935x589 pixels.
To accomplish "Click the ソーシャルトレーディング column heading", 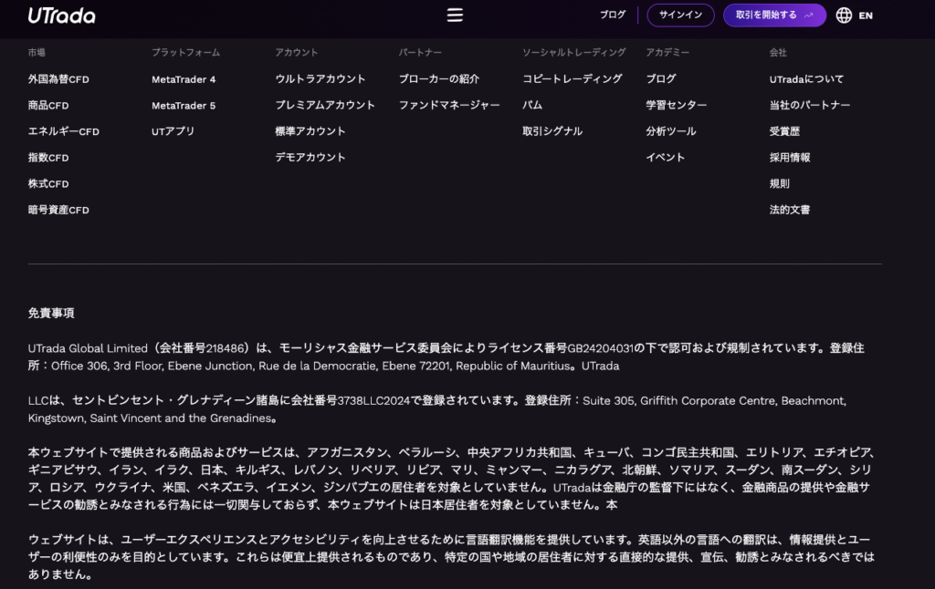I will (574, 52).
